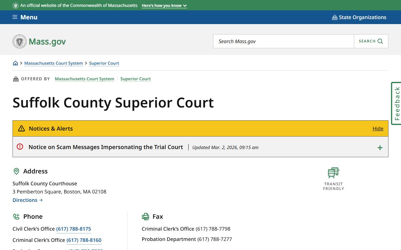
Task: Click the red alert exclamation icon
Action: [20, 147]
